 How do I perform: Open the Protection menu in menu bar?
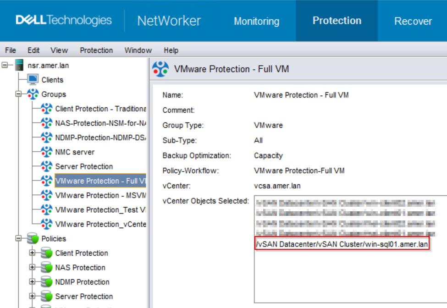(x=96, y=50)
